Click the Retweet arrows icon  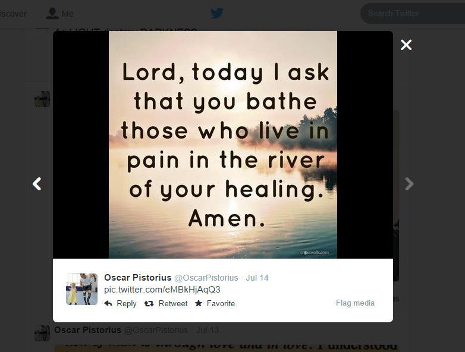pos(149,303)
